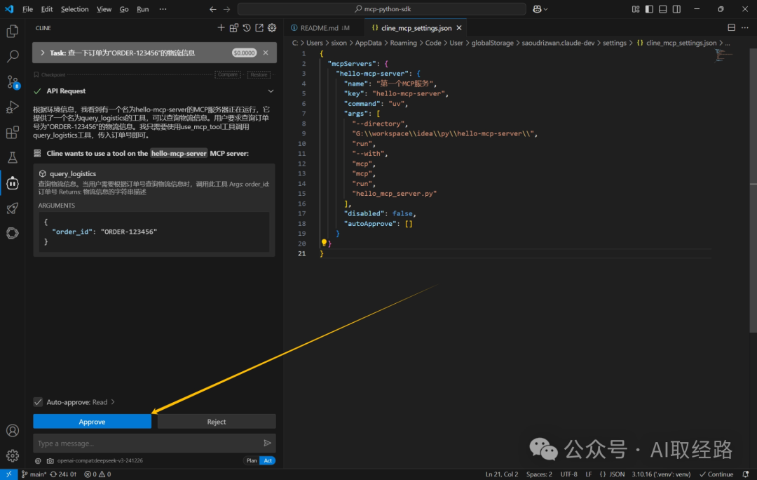Screen dimensions: 757x480
Task: Open Cline in editor popout icon
Action: [259, 28]
